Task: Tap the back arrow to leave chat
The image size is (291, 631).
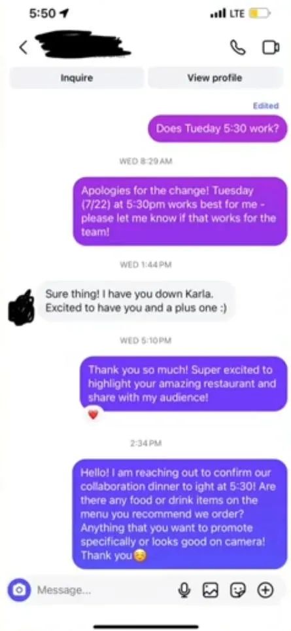Action: point(24,47)
